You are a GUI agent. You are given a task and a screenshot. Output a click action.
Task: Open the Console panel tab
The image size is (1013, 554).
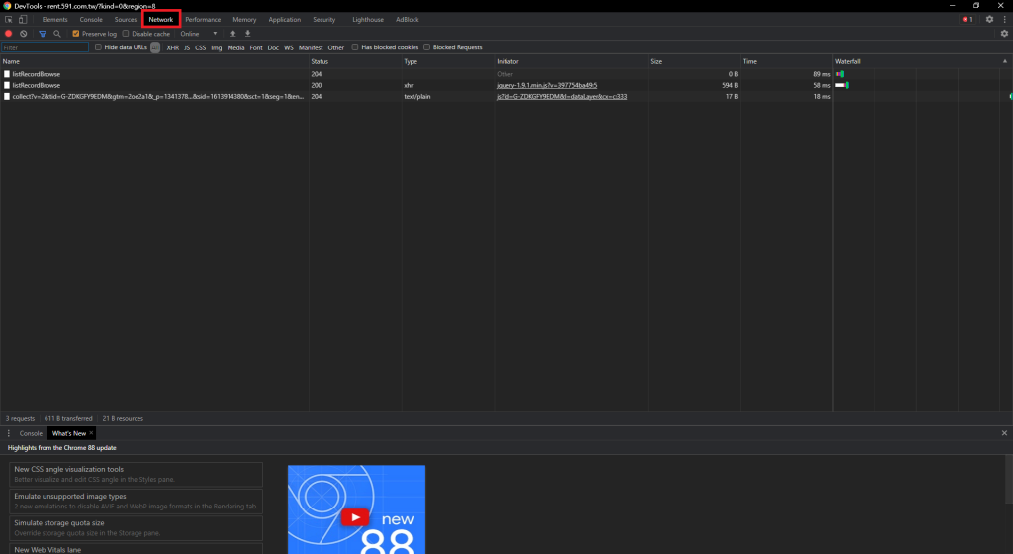[91, 20]
